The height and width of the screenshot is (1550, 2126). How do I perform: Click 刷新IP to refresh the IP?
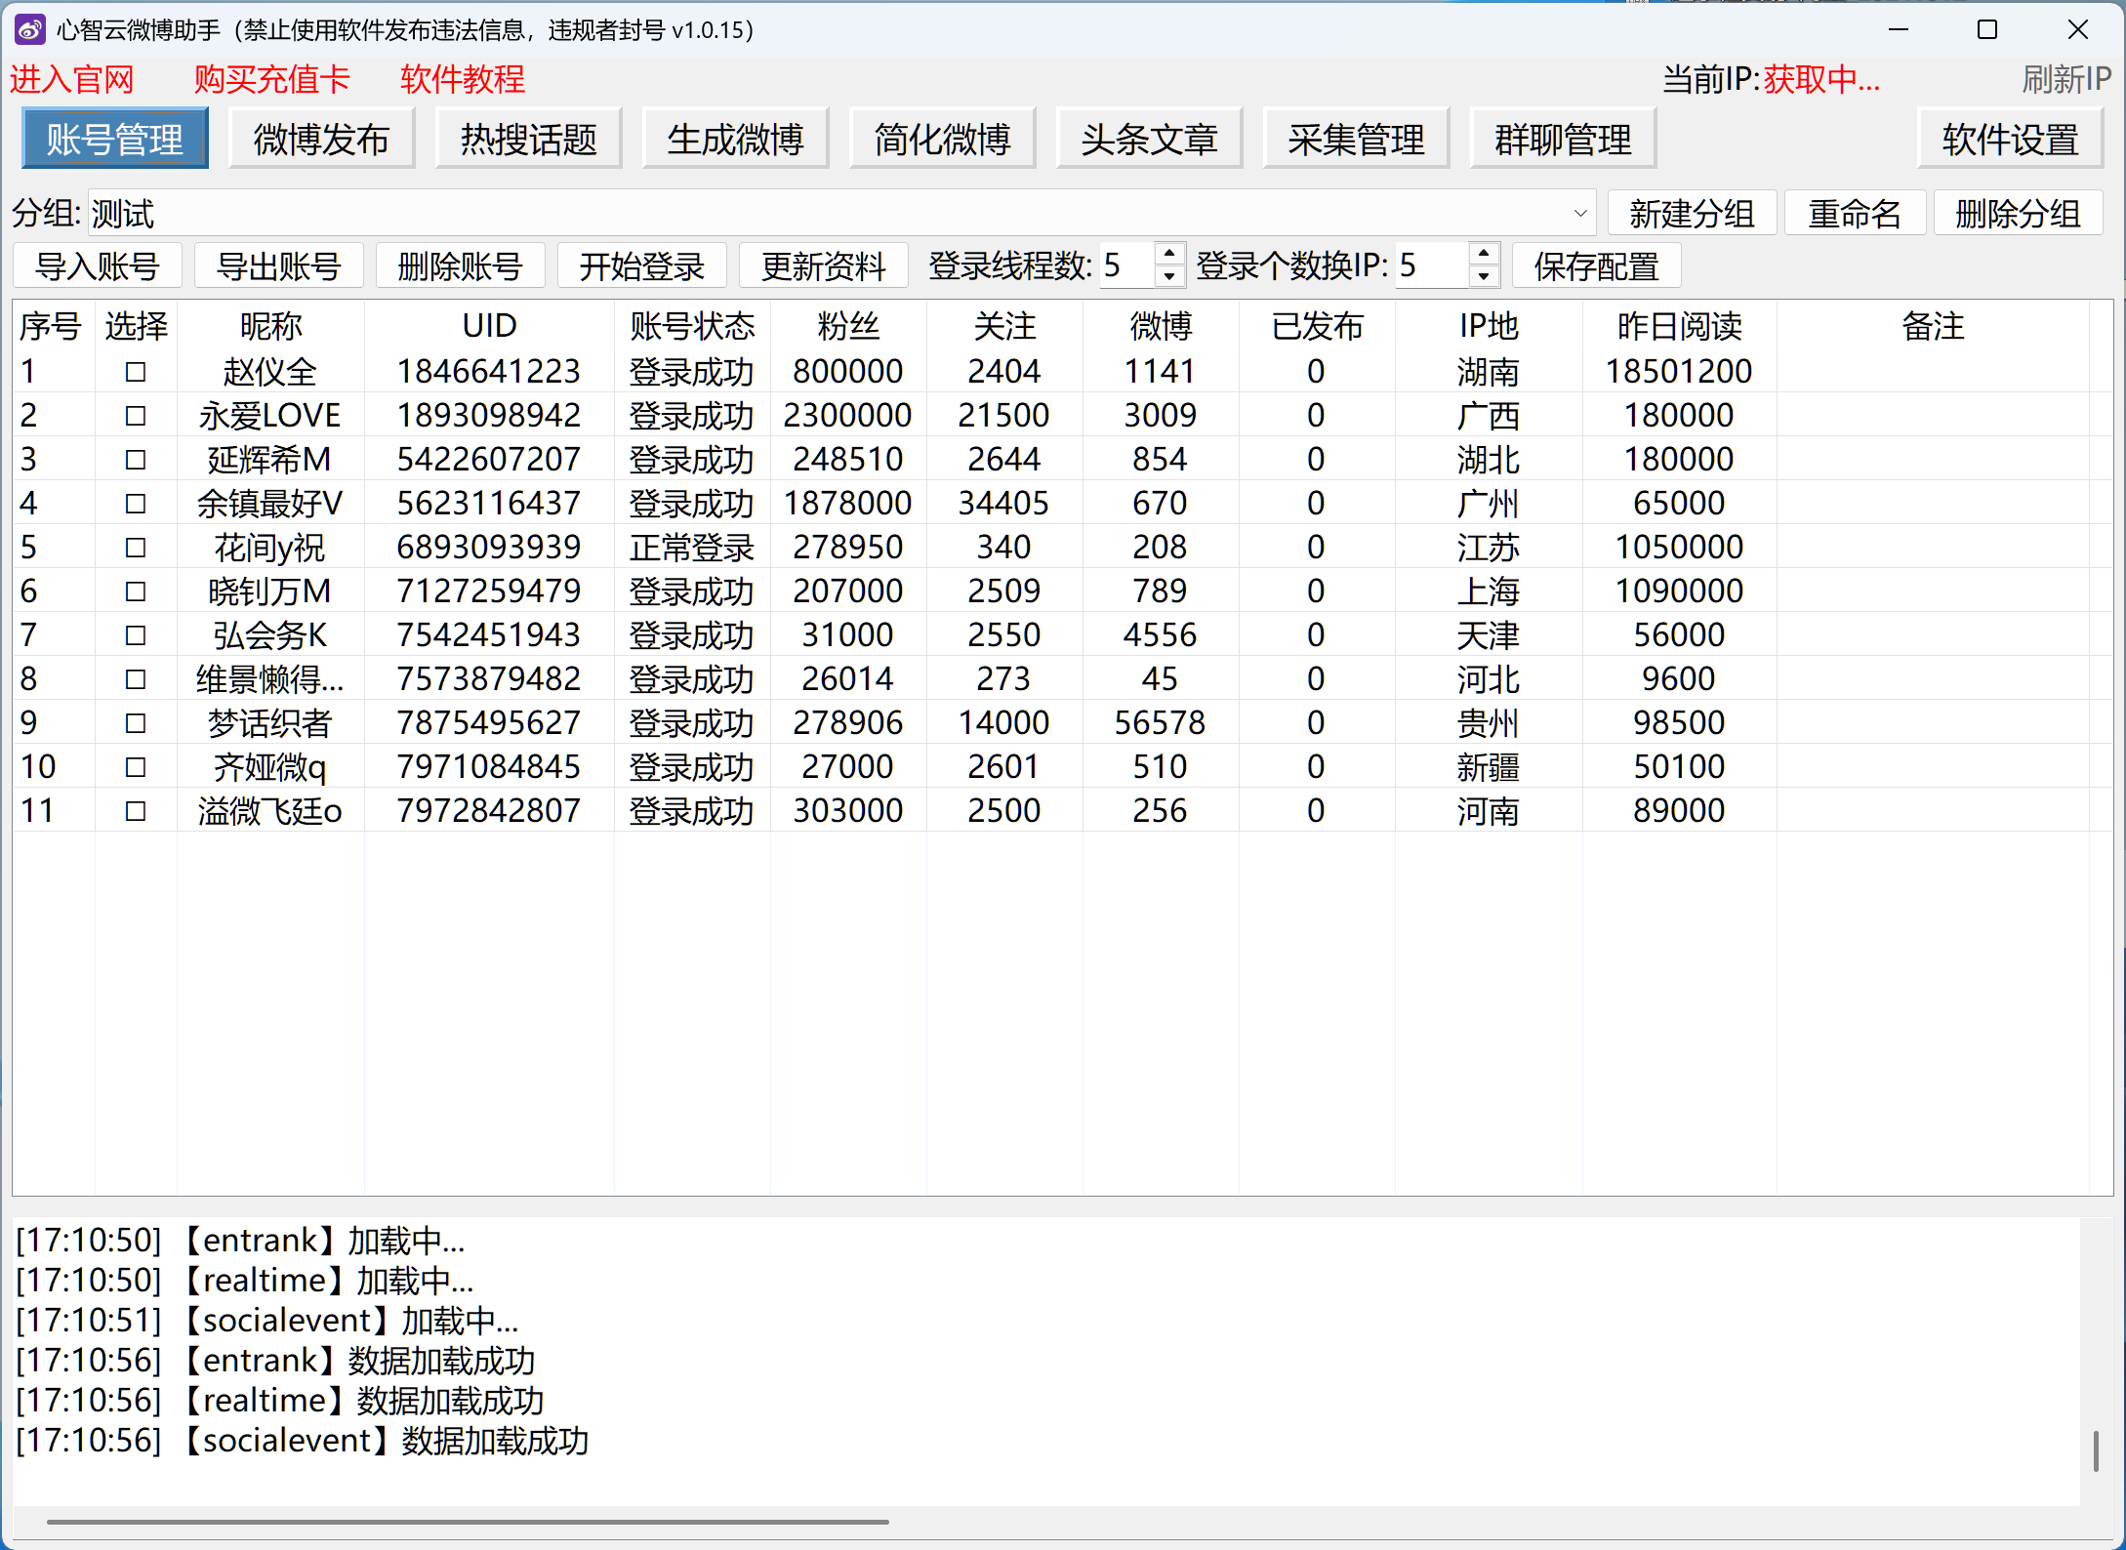point(2065,80)
